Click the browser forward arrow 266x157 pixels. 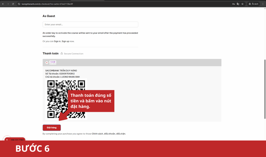pyautogui.click(x=8, y=4)
